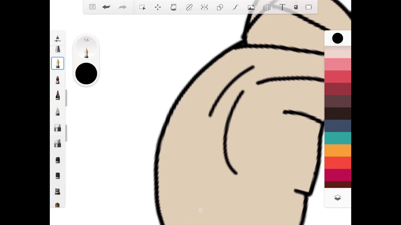Toggle fullscreen UI with the frame icon
Screen dimensions: 401x225
pos(309,7)
